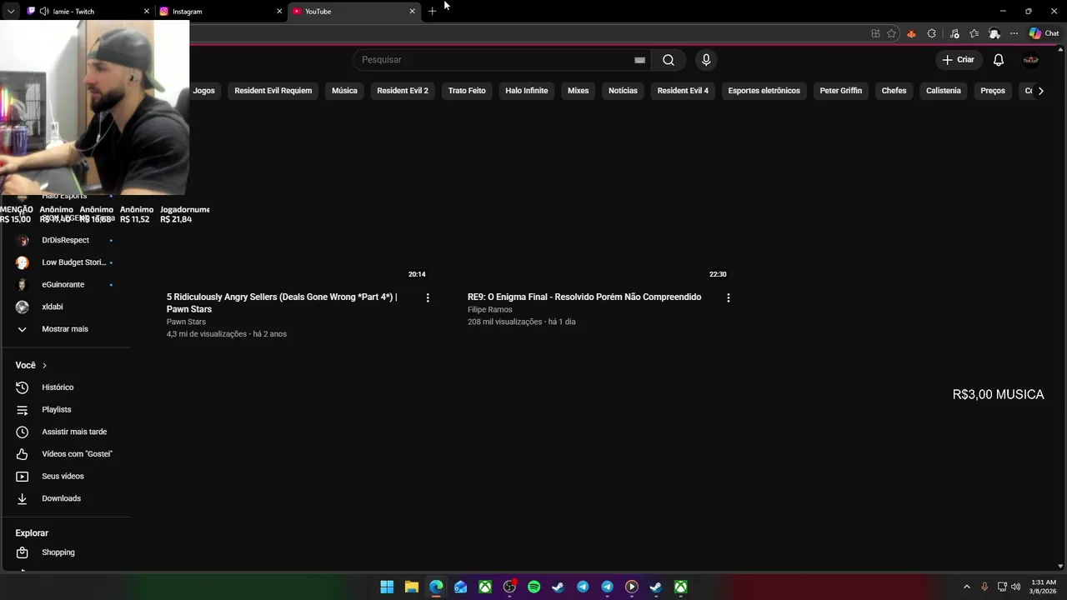Open the Filipe Ramos channel link
Screen dimensions: 1067x600
[x=490, y=310]
